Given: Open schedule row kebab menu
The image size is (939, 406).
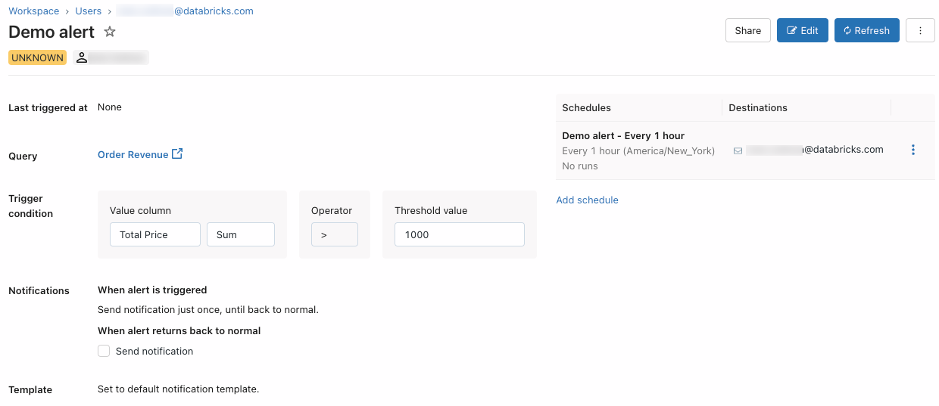Looking at the screenshot, I should [912, 150].
